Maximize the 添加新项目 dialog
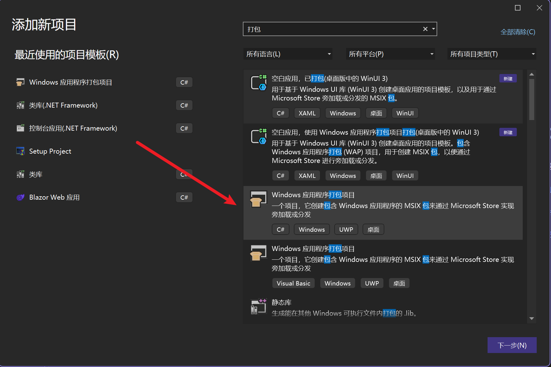This screenshot has width=551, height=367. click(518, 8)
